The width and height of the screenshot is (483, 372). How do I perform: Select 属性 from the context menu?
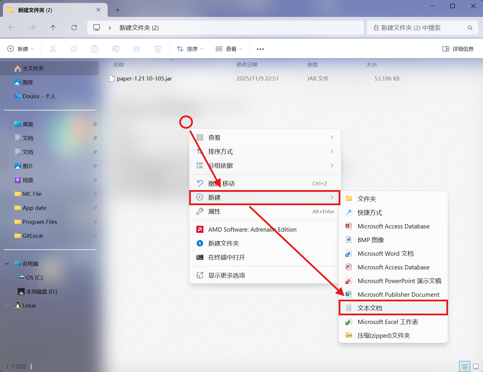click(x=214, y=211)
